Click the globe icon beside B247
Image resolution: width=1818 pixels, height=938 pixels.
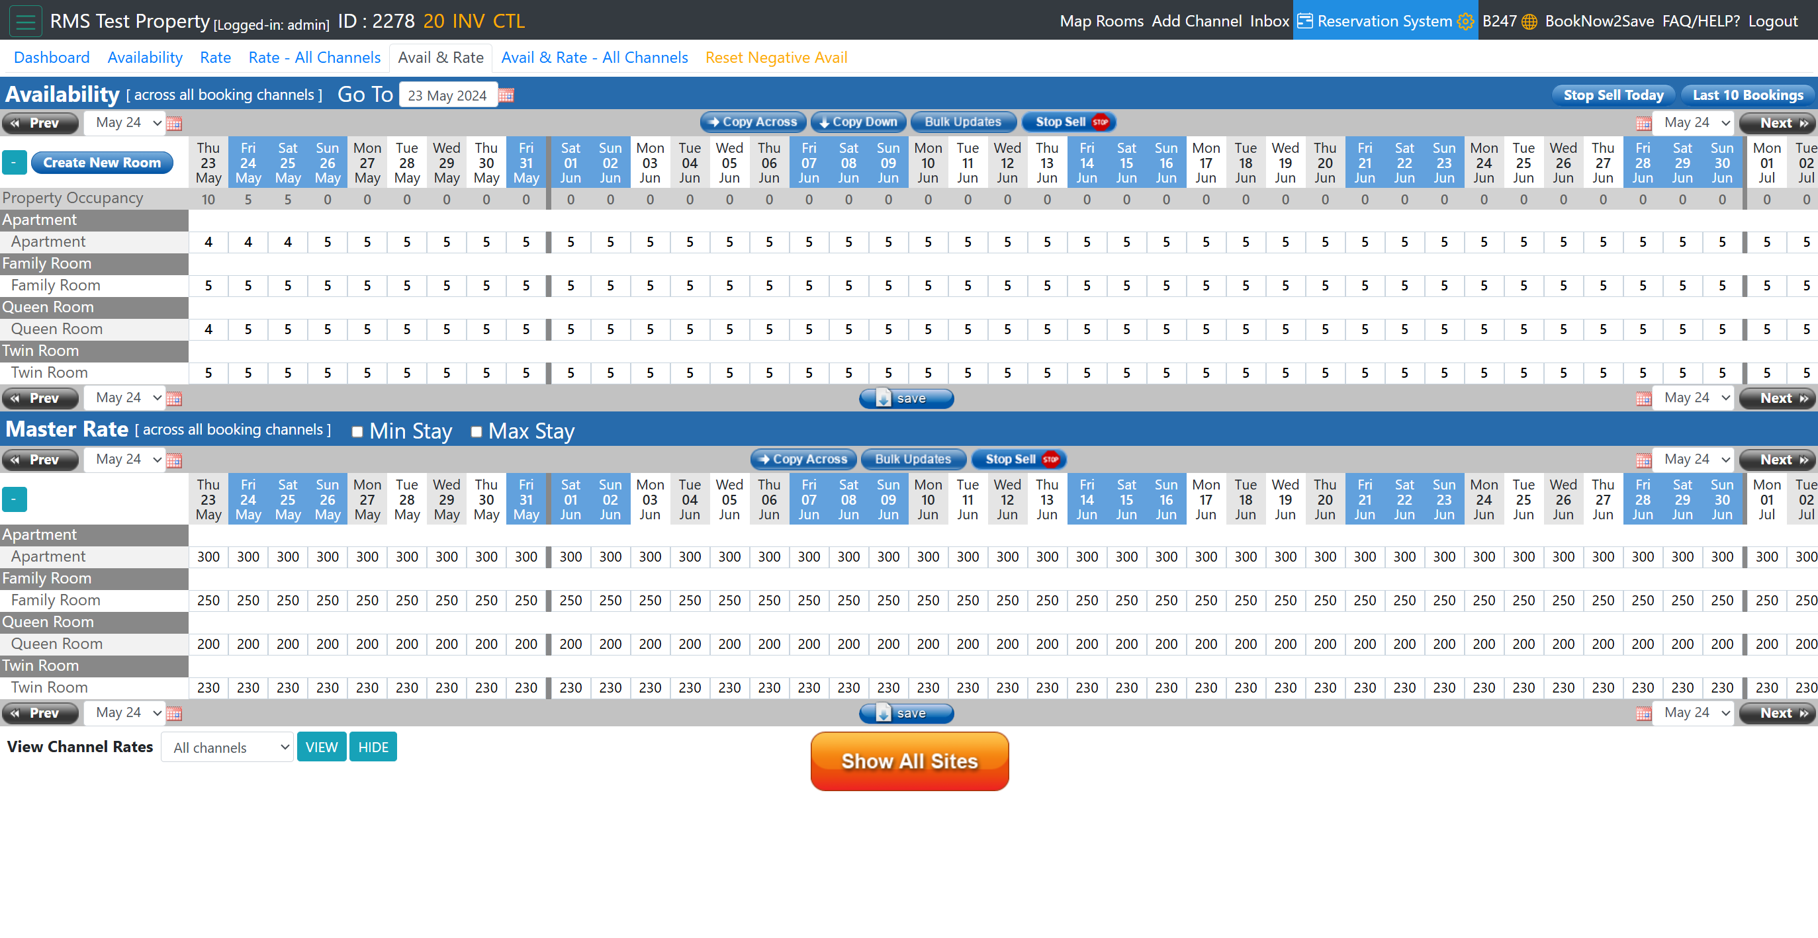[x=1529, y=21]
